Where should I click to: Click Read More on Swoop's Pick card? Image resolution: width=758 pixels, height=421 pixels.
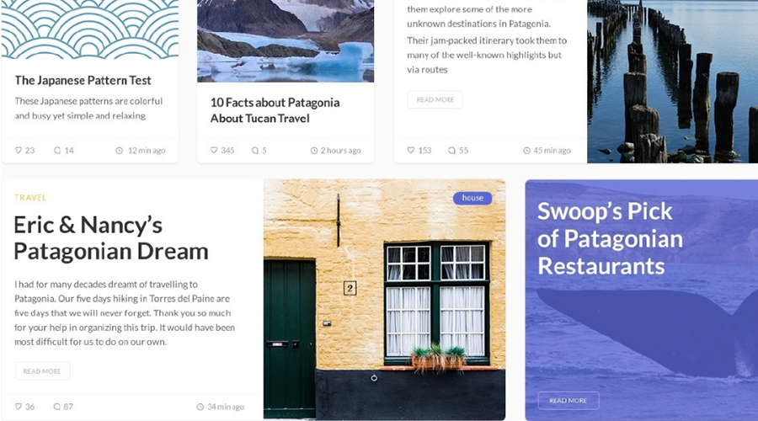(568, 400)
